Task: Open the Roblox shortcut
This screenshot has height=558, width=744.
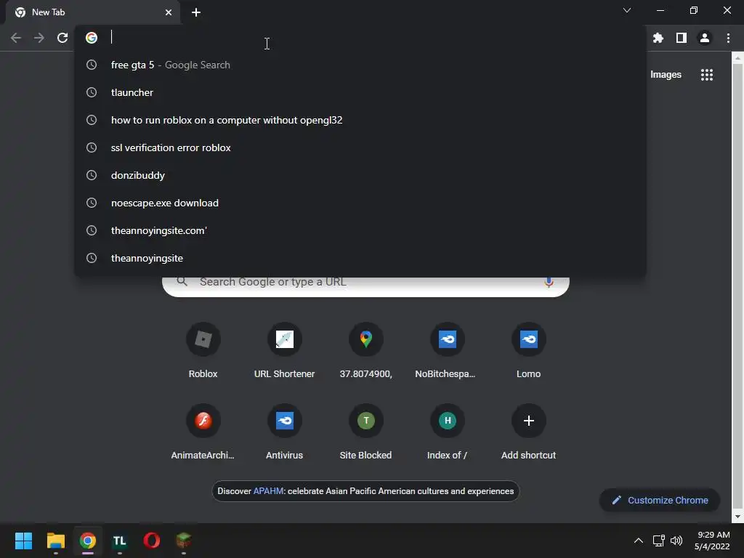Action: click(x=203, y=350)
